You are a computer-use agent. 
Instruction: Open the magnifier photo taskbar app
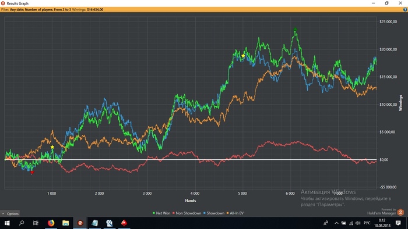pos(110,223)
